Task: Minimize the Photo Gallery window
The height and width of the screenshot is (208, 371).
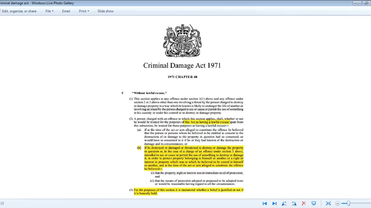Action: (357, 3)
